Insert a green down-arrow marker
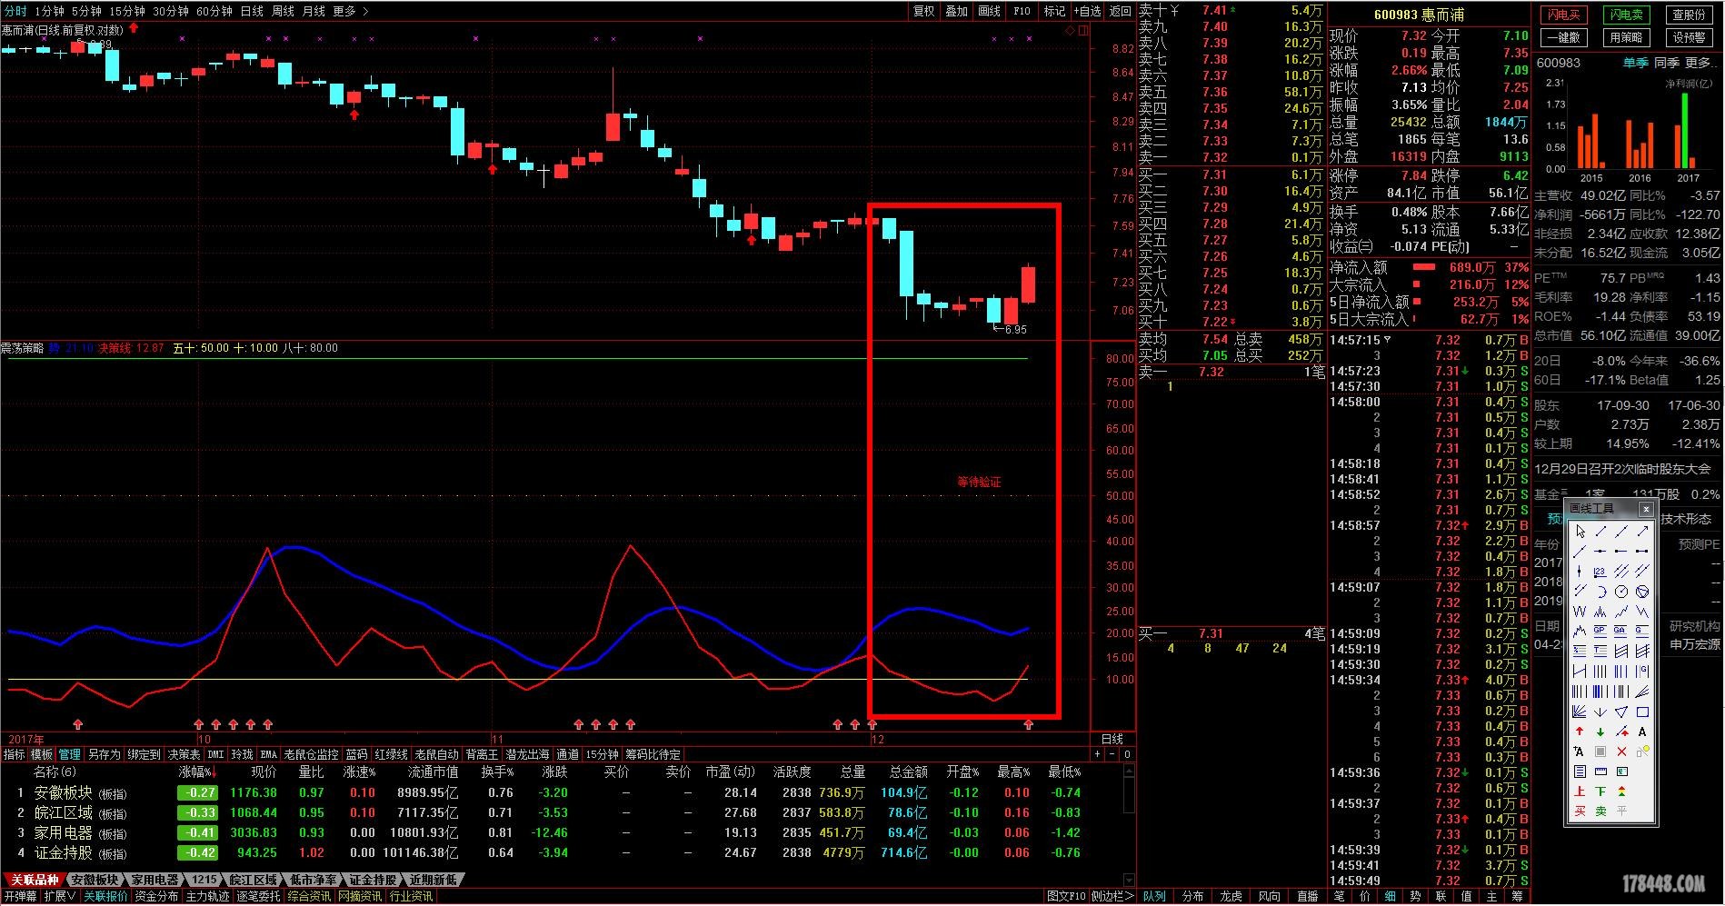Screen dimensions: 1725x906 (x=1601, y=732)
